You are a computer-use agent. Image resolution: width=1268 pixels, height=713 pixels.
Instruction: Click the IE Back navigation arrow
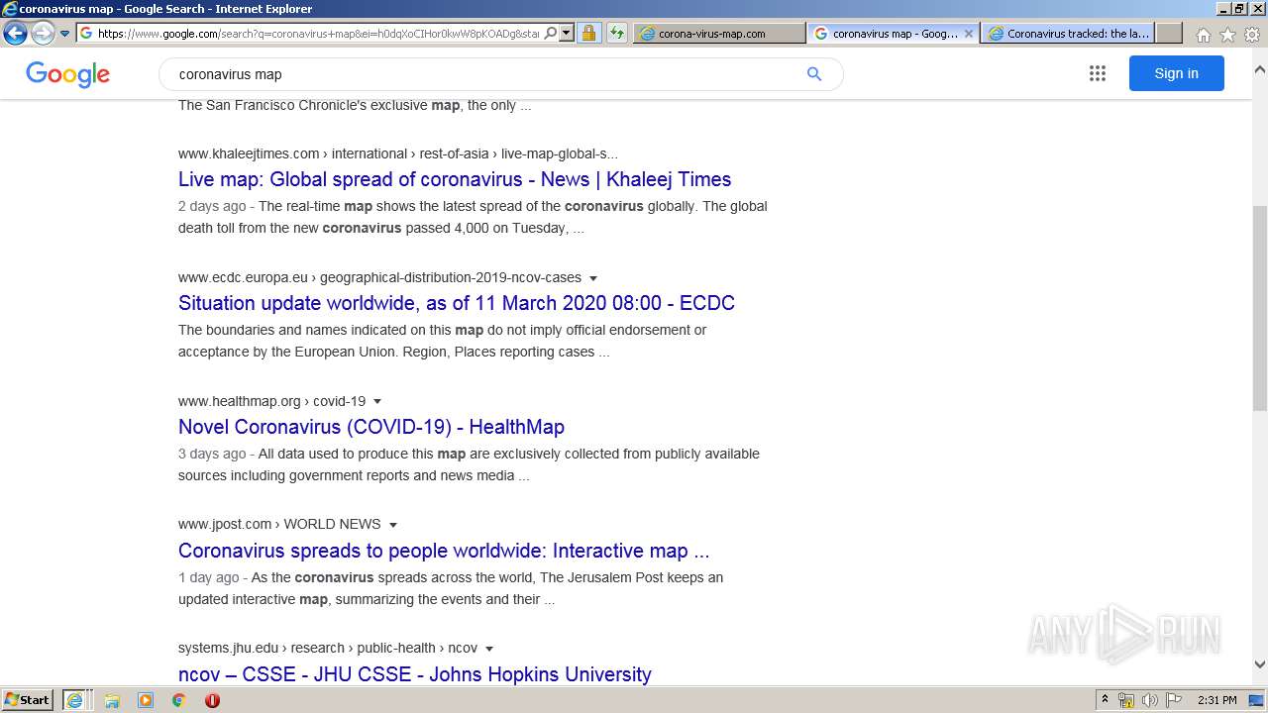click(x=15, y=33)
